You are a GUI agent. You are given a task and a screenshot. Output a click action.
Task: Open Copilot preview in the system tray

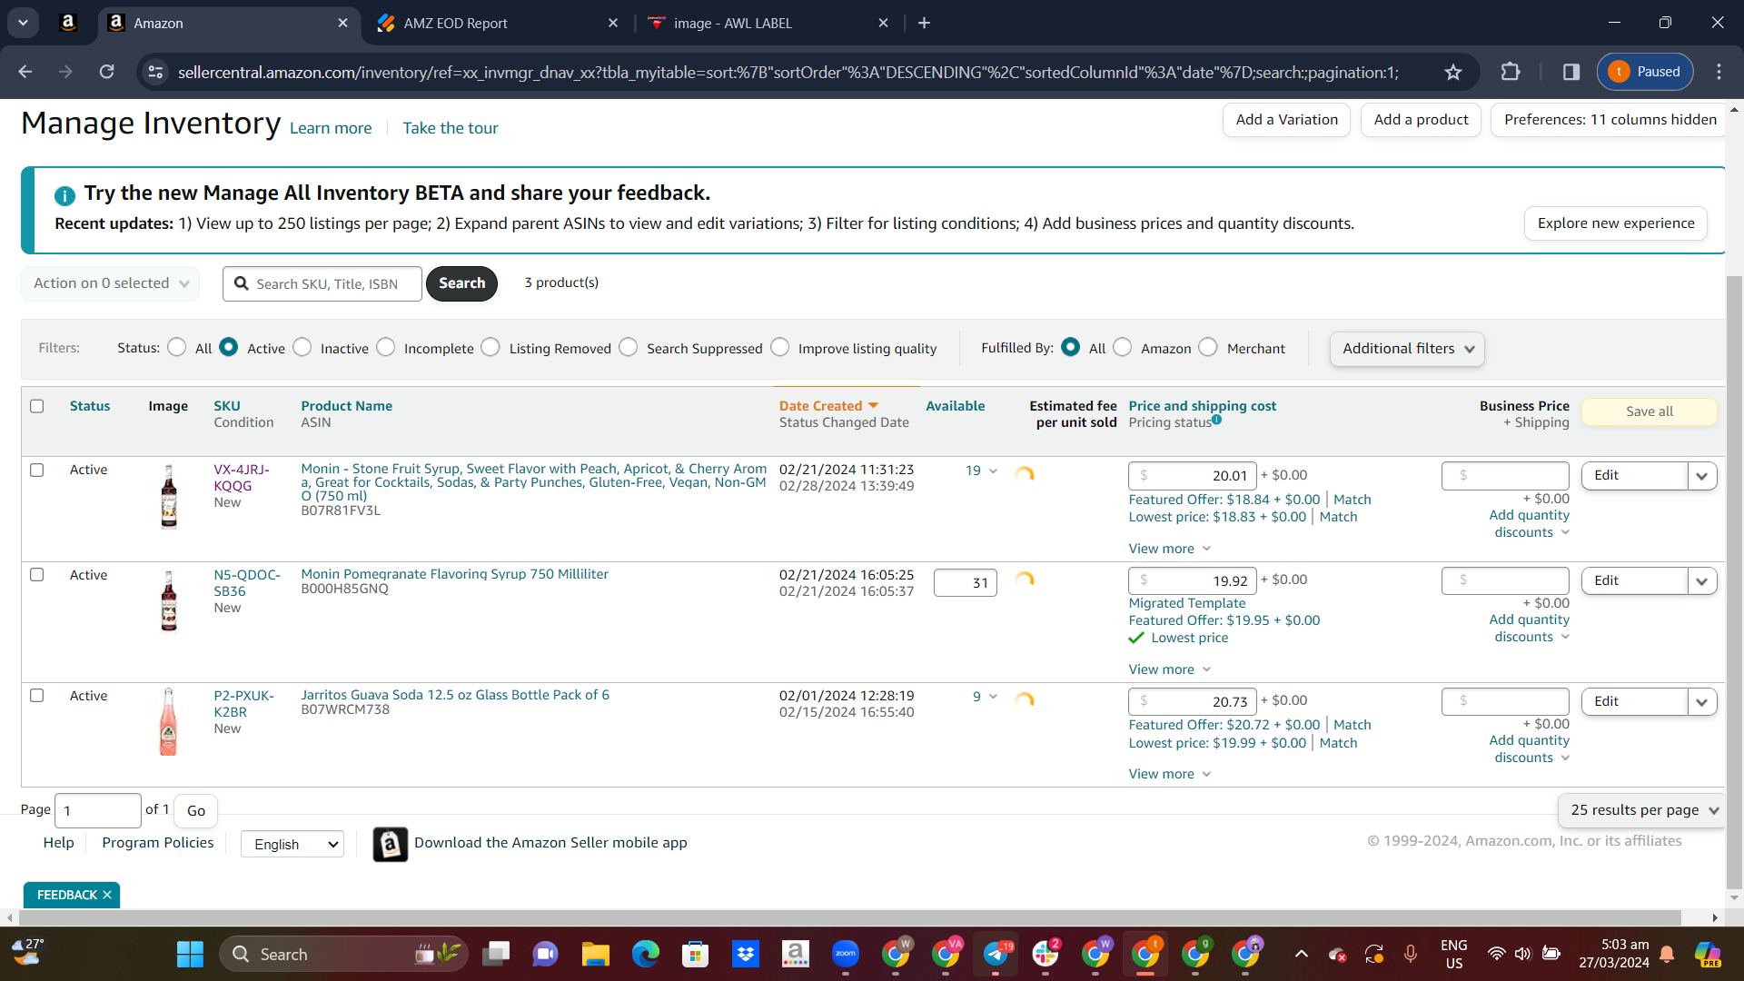pos(1708,954)
